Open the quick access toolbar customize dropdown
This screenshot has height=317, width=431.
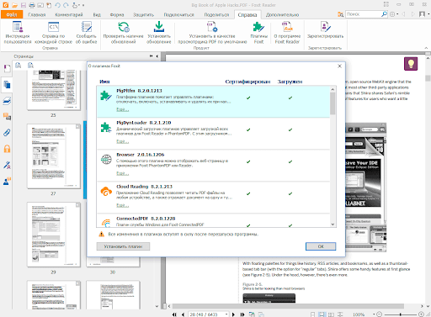(83, 5)
